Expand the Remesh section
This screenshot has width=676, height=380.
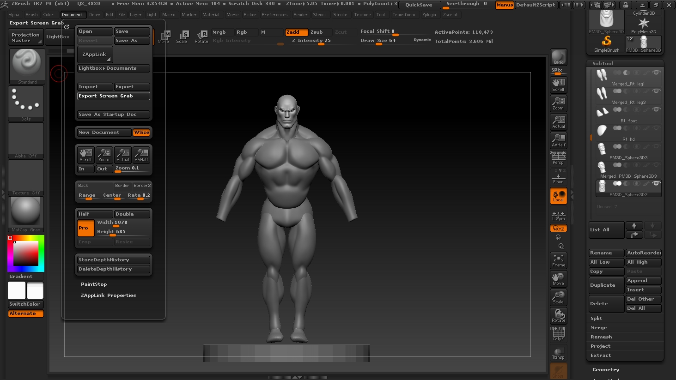click(x=601, y=337)
